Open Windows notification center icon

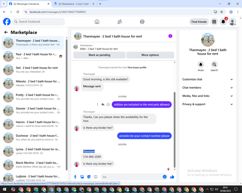(x=236, y=189)
